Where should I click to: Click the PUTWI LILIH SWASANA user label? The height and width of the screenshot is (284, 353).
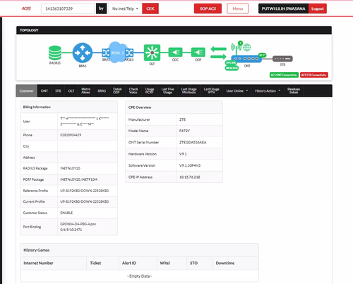(283, 8)
